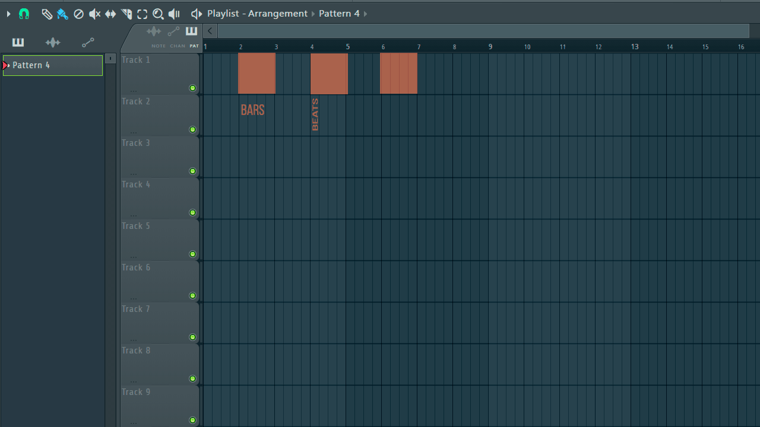Select the Mute tool
Image resolution: width=760 pixels, height=427 pixels.
click(94, 14)
